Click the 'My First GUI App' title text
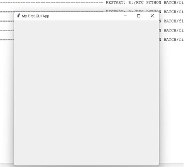 click(x=35, y=16)
